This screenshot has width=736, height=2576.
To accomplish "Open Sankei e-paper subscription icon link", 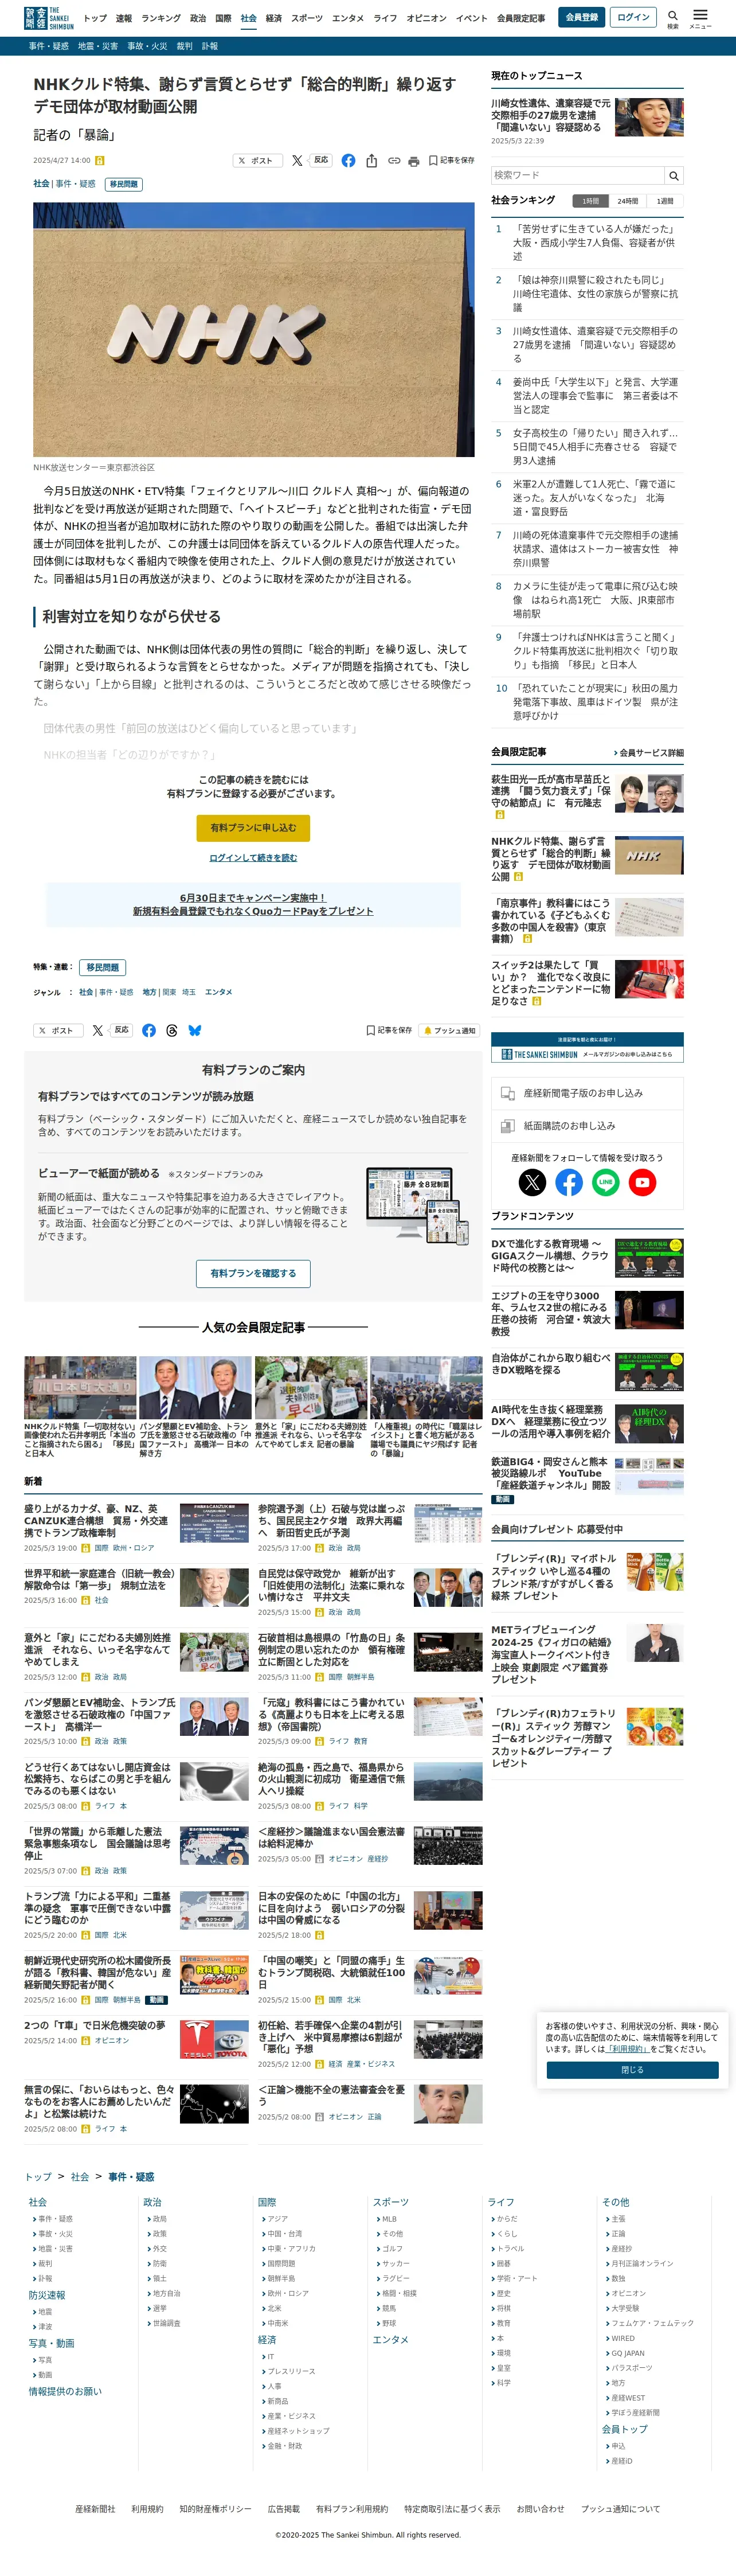I will [587, 1093].
